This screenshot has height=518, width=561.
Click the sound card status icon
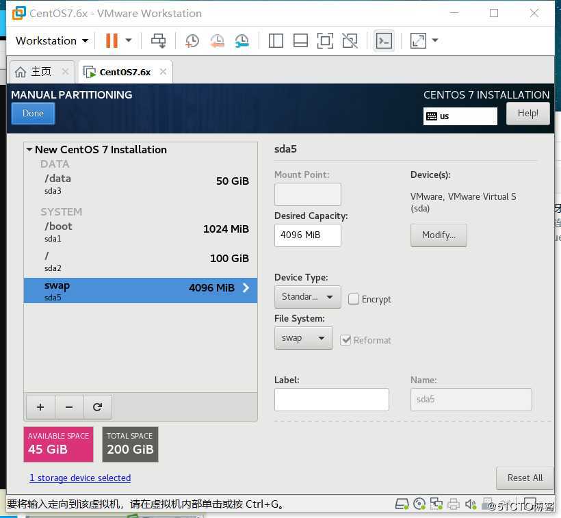tap(471, 504)
